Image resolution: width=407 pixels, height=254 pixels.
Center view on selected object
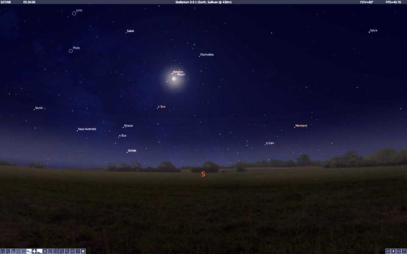[56, 251]
